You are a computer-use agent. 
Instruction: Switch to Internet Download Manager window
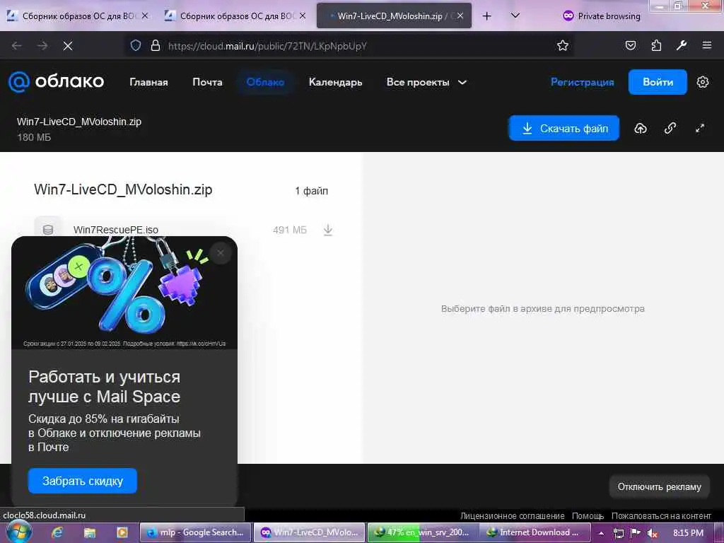pos(535,532)
